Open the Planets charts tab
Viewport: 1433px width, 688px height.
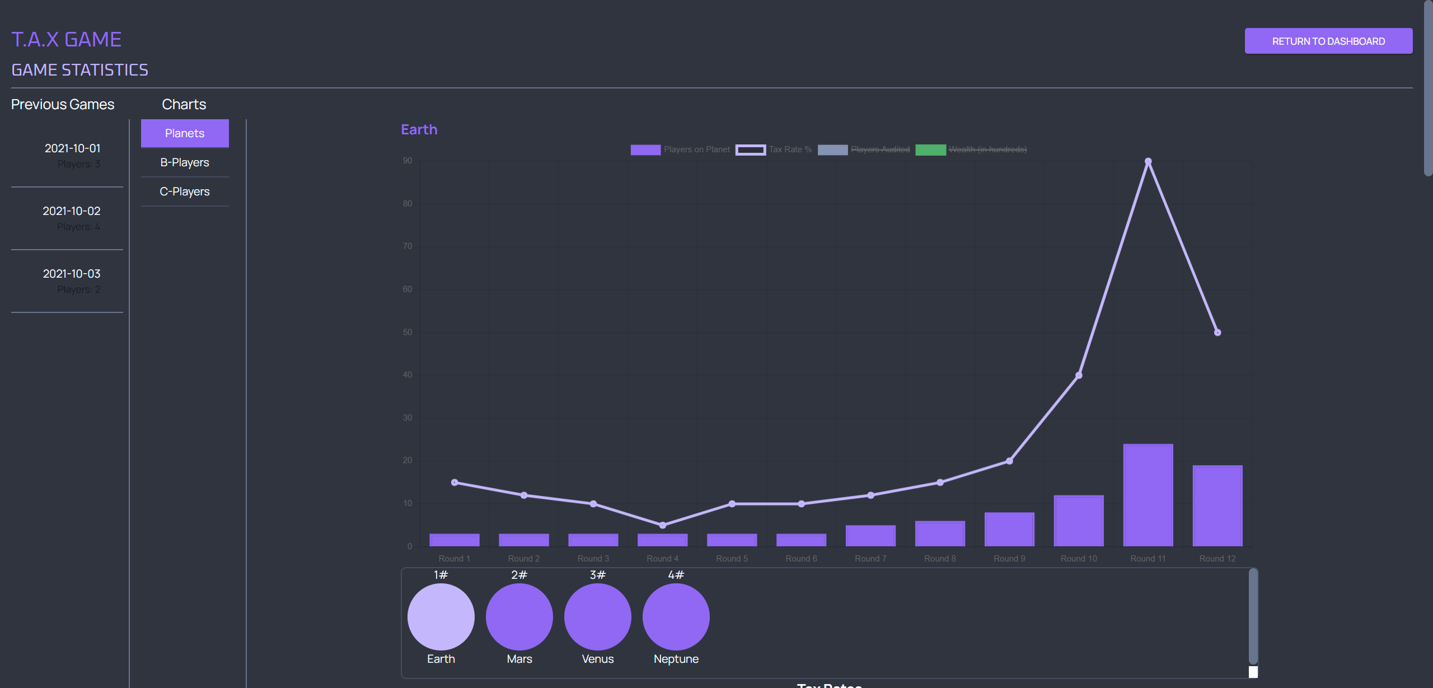pos(185,133)
